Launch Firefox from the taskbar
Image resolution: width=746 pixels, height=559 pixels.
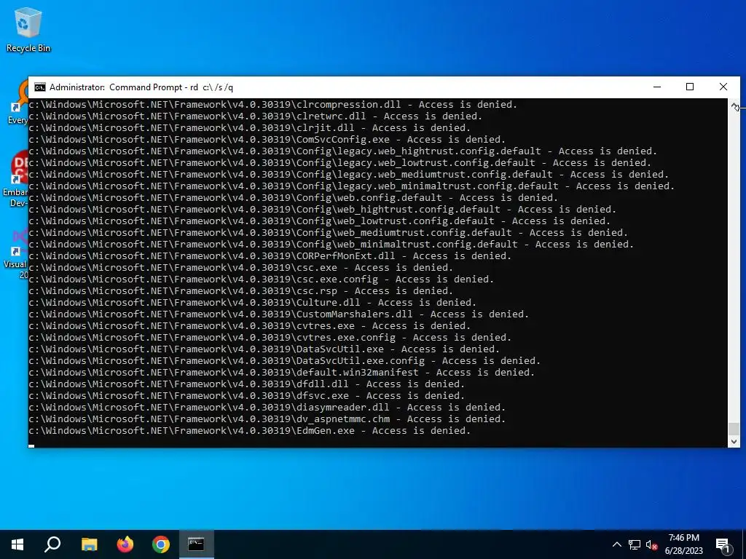[125, 544]
